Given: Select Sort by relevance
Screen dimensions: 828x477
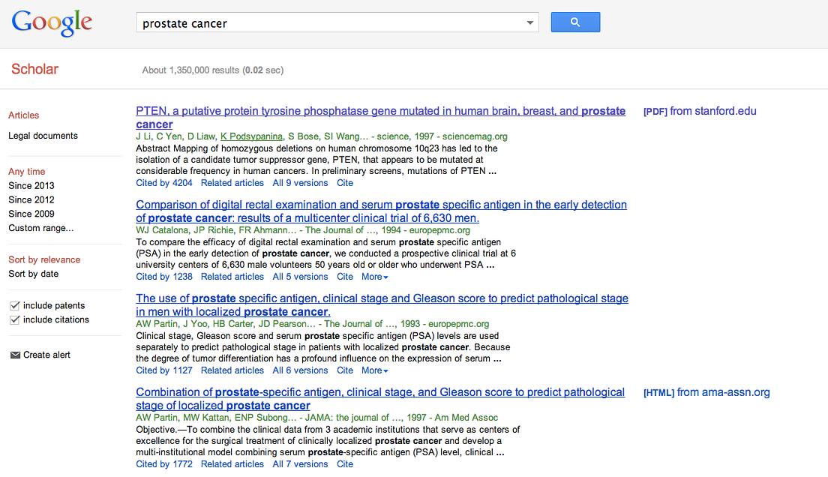Looking at the screenshot, I should point(44,260).
